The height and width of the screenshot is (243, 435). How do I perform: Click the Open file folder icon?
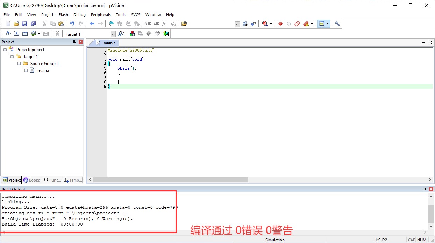[16, 24]
